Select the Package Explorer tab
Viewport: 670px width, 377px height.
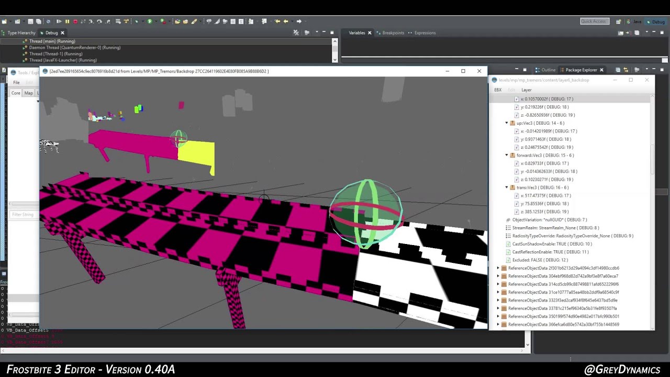(x=581, y=70)
